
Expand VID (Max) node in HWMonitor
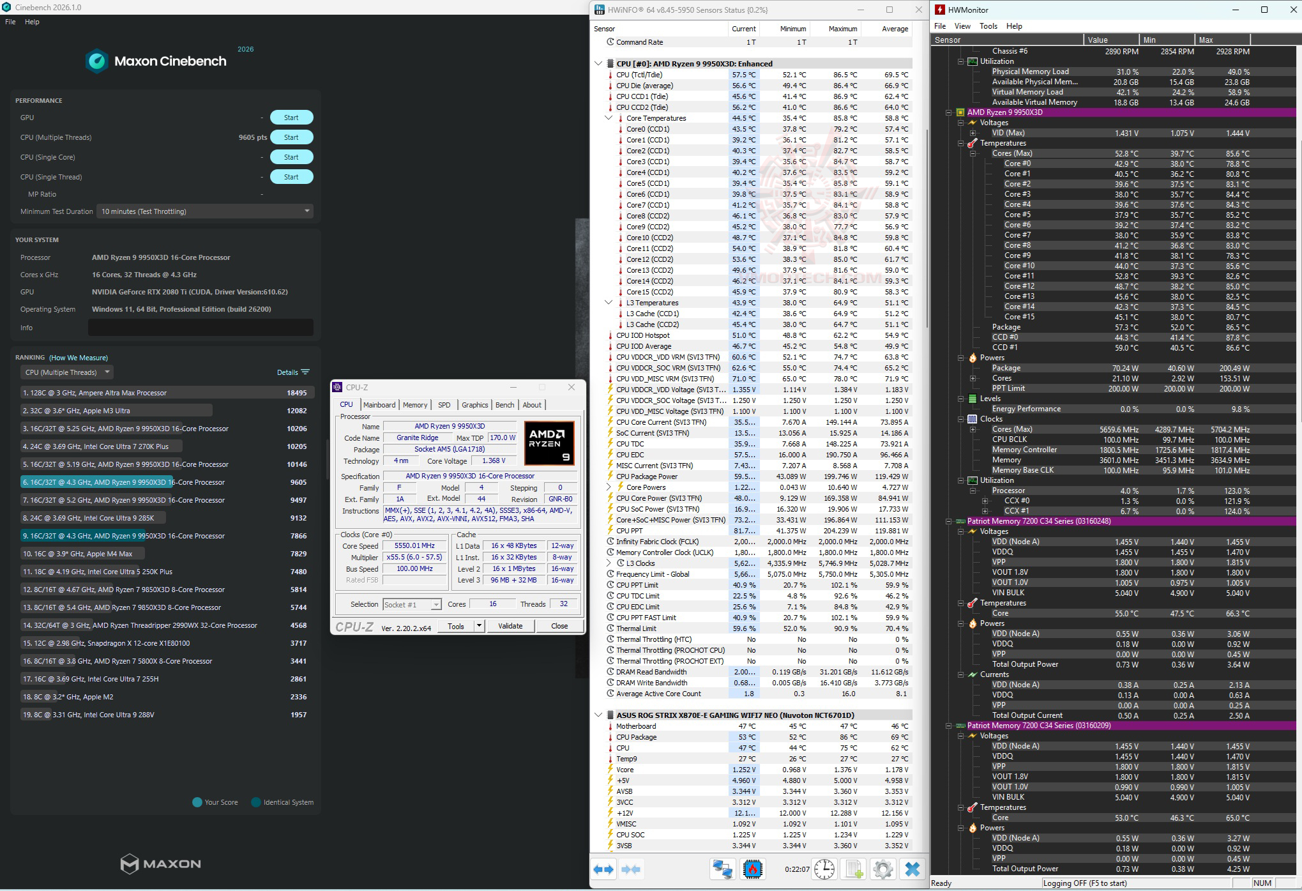973,133
